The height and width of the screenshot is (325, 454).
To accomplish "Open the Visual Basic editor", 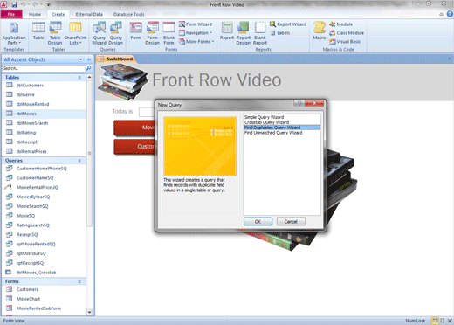I will tap(345, 42).
